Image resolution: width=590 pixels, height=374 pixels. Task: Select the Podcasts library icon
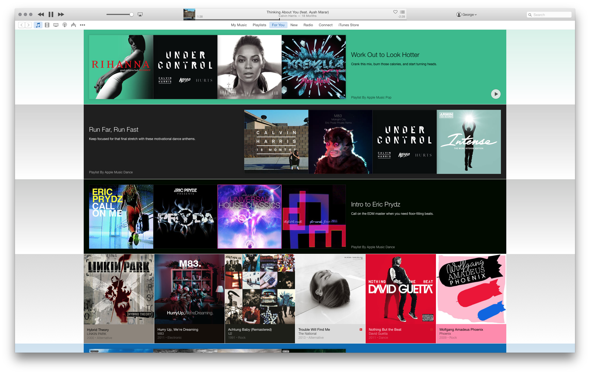click(x=65, y=25)
